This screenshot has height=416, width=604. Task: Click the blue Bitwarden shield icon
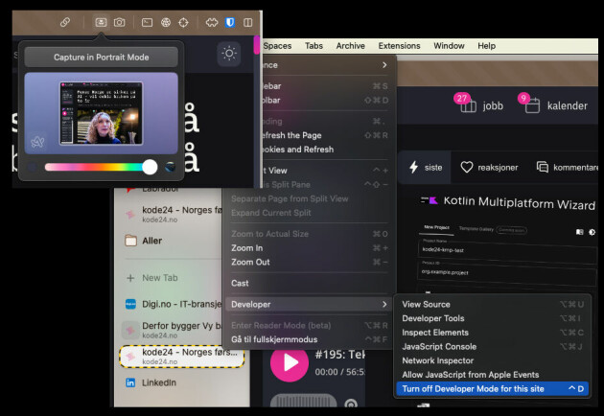click(x=230, y=22)
